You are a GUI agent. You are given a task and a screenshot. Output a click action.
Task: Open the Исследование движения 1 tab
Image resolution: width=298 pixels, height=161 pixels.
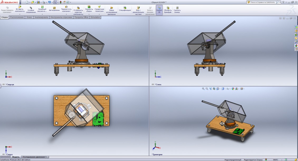point(35,157)
